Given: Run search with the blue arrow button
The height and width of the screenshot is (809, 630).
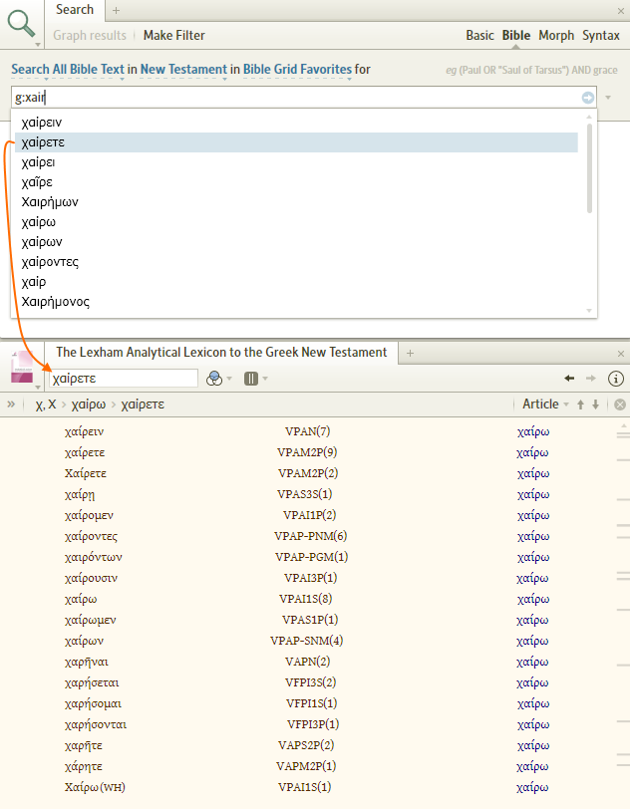Looking at the screenshot, I should [x=588, y=98].
